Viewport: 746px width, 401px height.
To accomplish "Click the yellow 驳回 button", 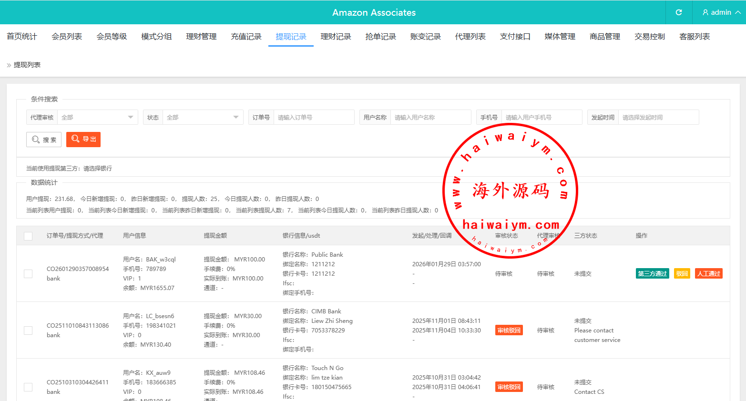I will point(682,274).
